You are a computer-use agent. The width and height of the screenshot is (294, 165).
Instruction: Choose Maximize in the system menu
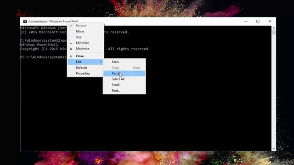85,49
